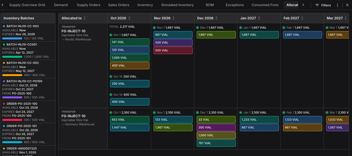Select the 667 VIAL allocation chip

pos(173,35)
